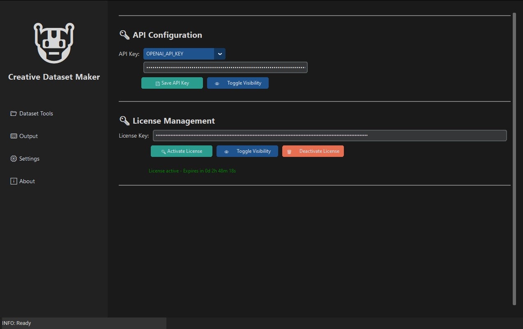Click the robot logo in sidebar
The height and width of the screenshot is (329, 523).
point(54,43)
